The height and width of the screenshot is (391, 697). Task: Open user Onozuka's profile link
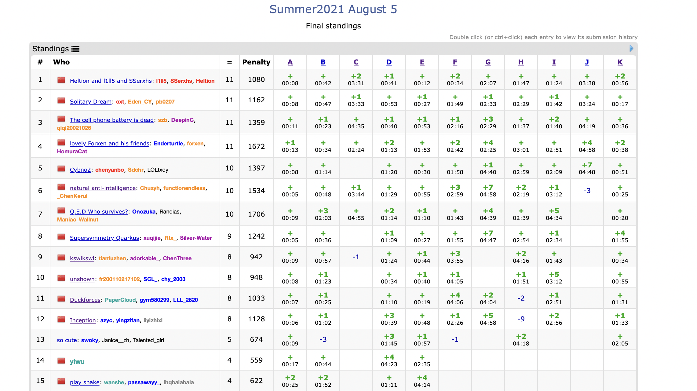[144, 212]
